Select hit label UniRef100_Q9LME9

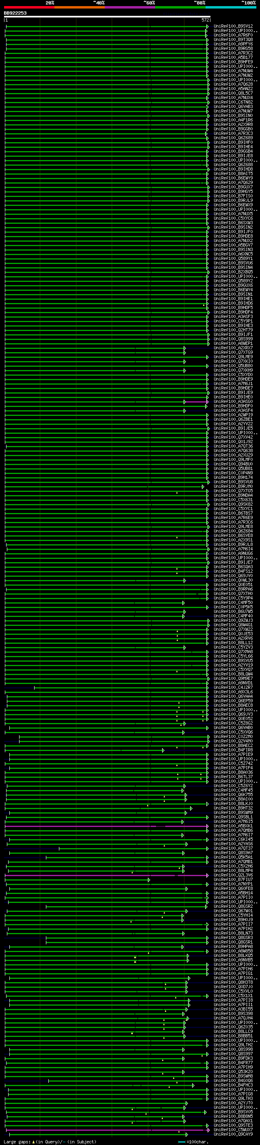[233, 357]
